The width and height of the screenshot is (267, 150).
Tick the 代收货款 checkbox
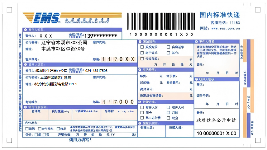(x=142, y=59)
